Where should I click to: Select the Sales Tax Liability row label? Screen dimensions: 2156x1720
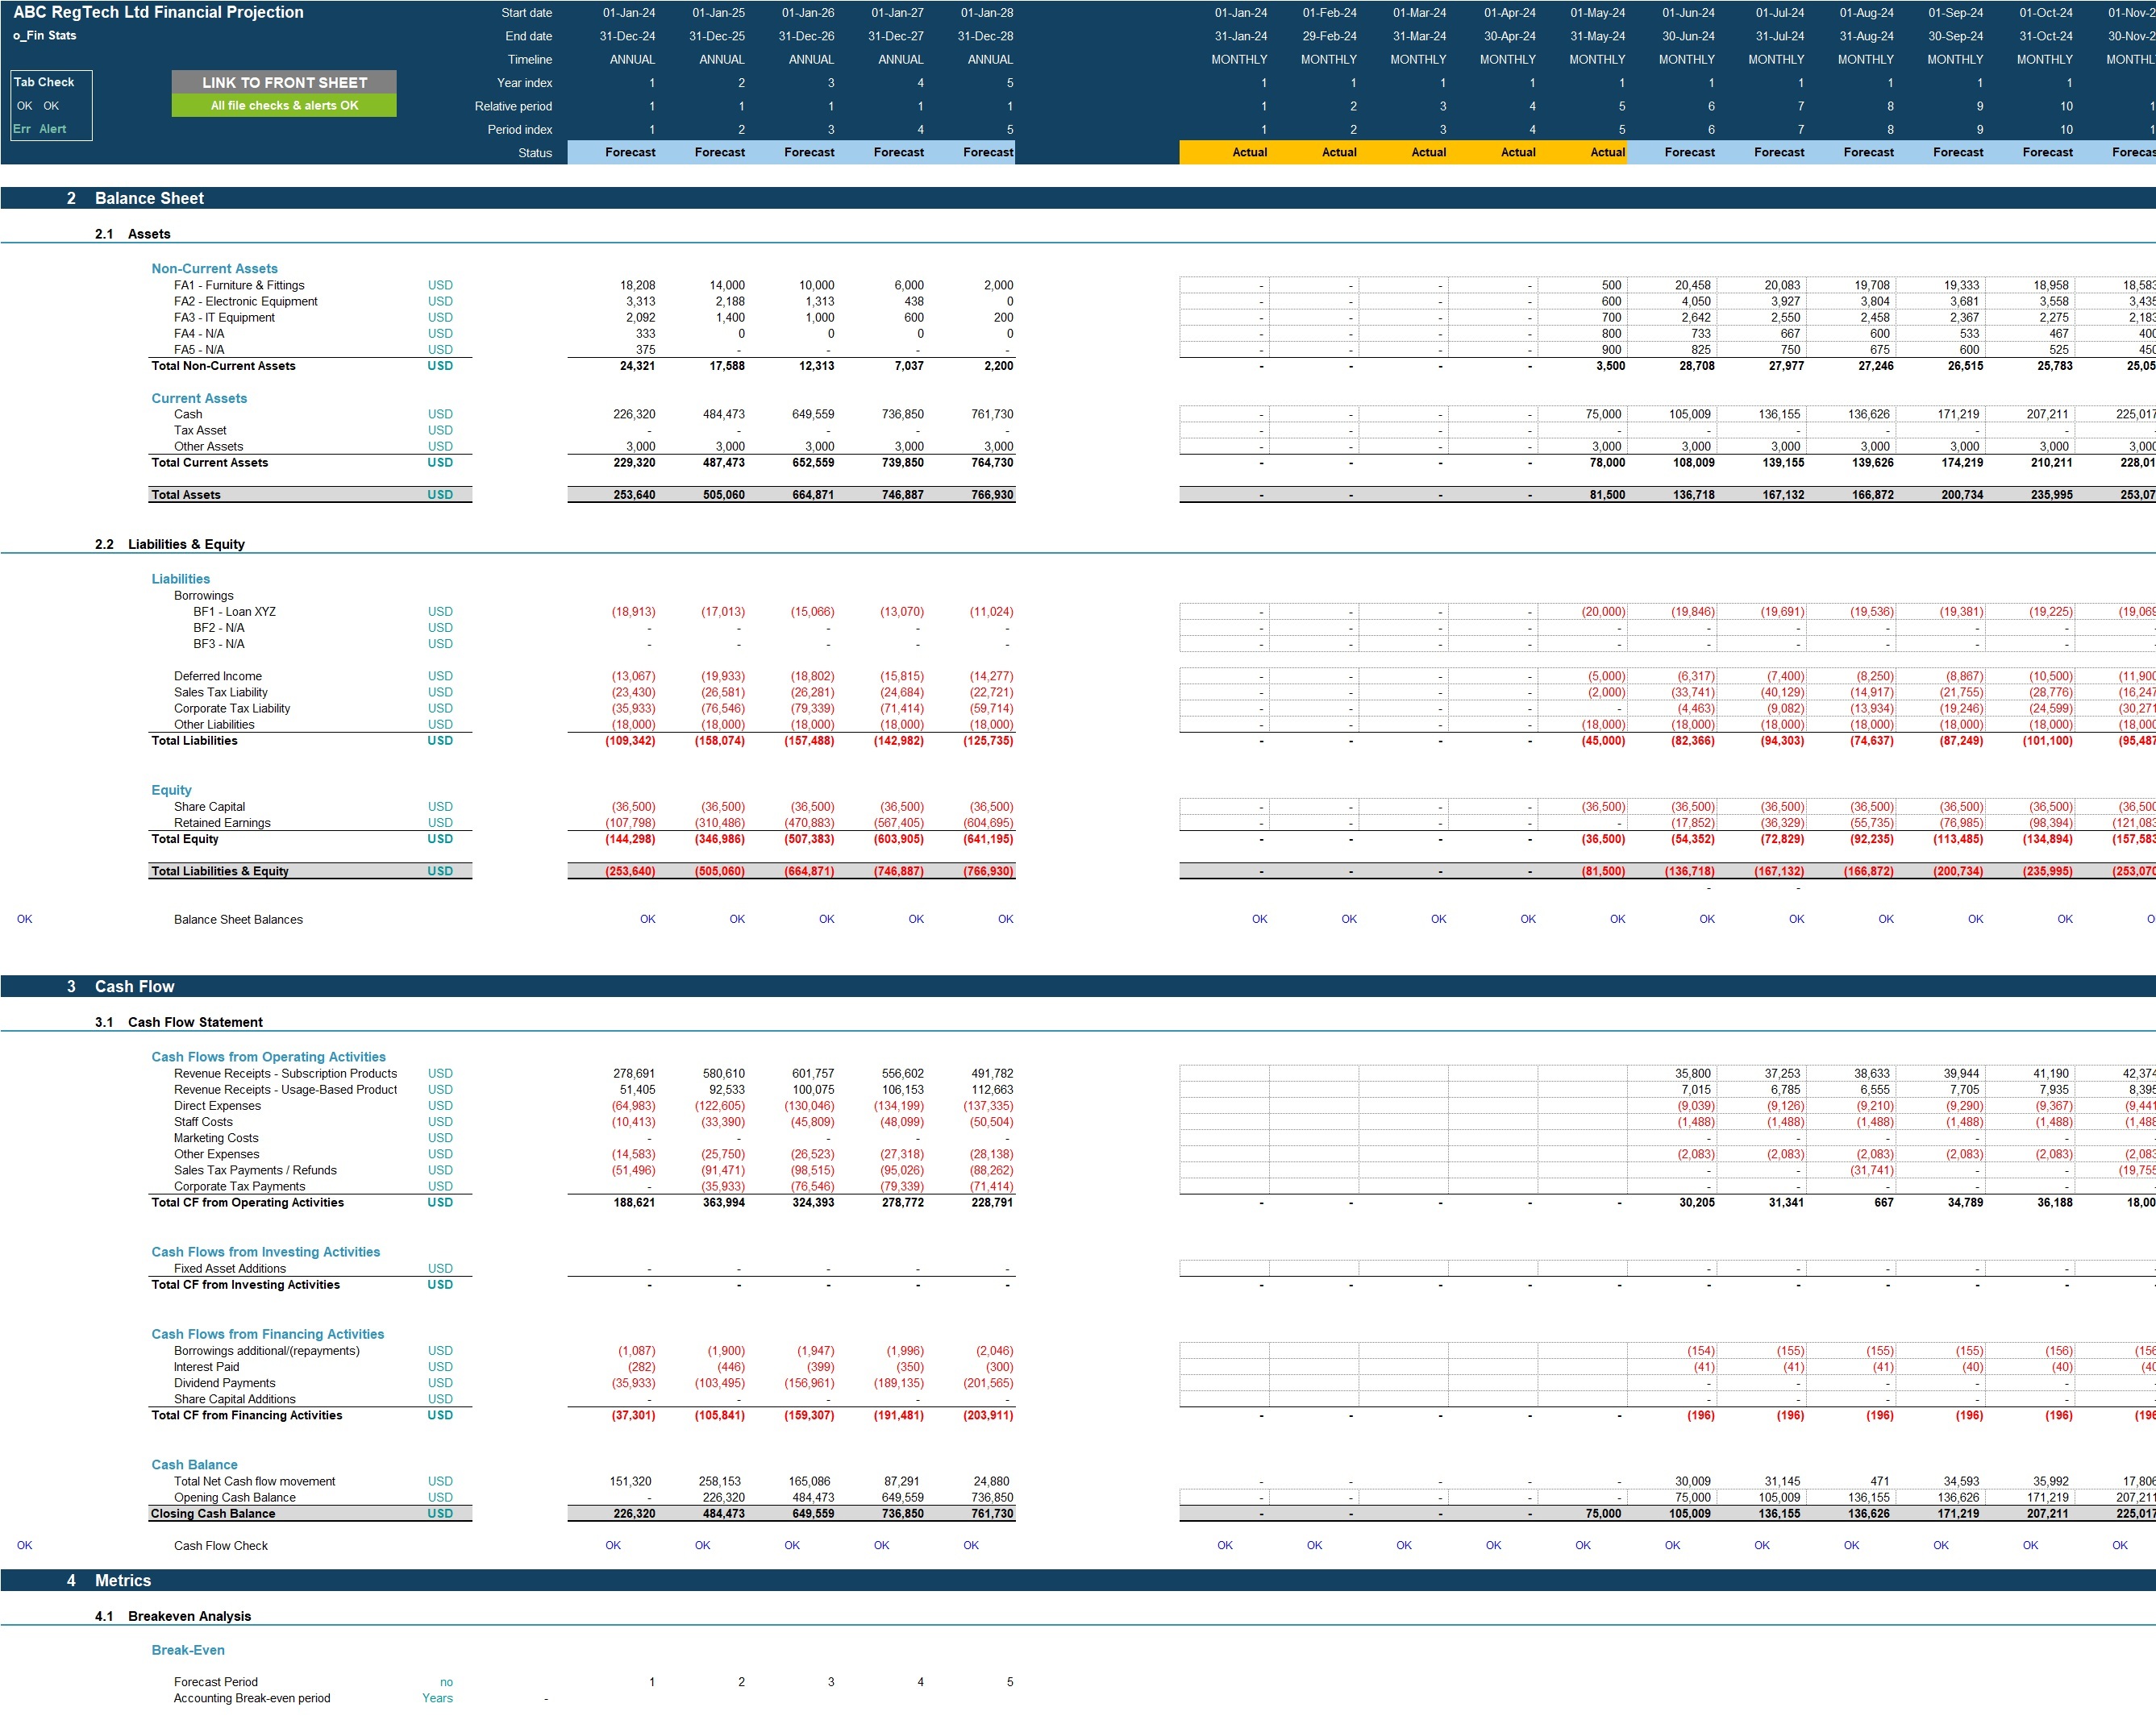point(221,692)
